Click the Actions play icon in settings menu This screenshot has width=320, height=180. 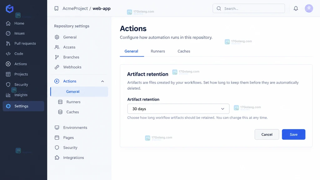click(x=57, y=81)
